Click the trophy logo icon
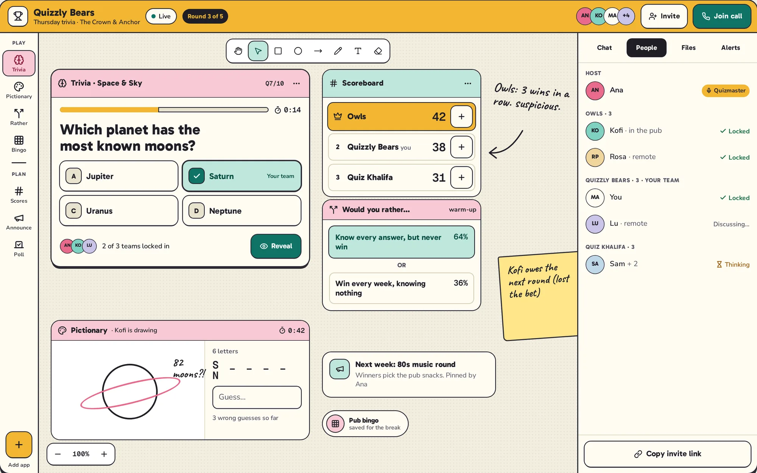Image resolution: width=757 pixels, height=473 pixels. tap(18, 16)
